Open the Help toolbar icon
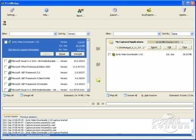The image size is (196, 140). 46,10
